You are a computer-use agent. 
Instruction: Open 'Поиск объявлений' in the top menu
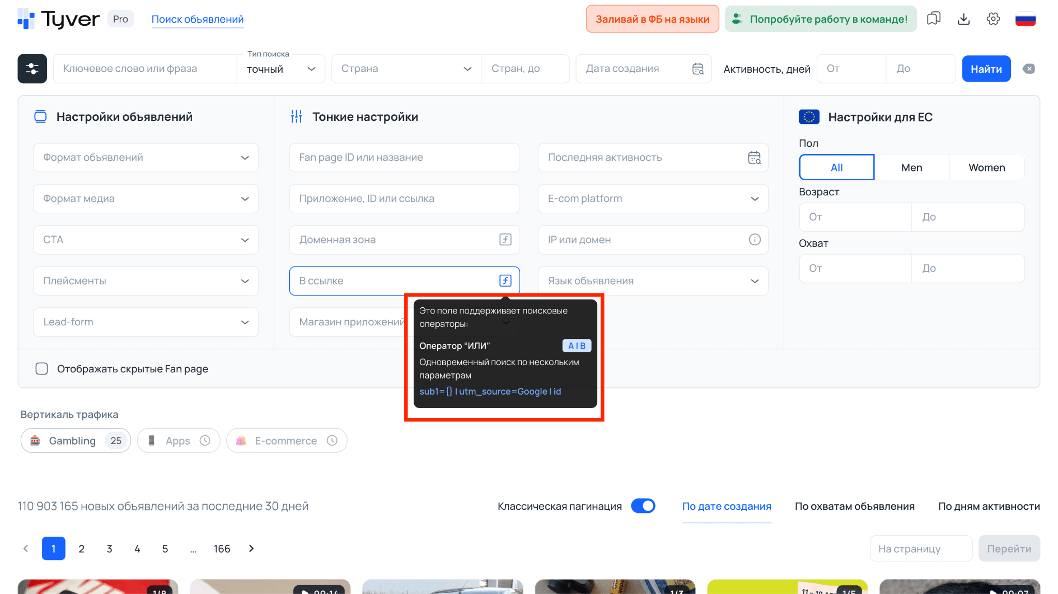click(197, 19)
